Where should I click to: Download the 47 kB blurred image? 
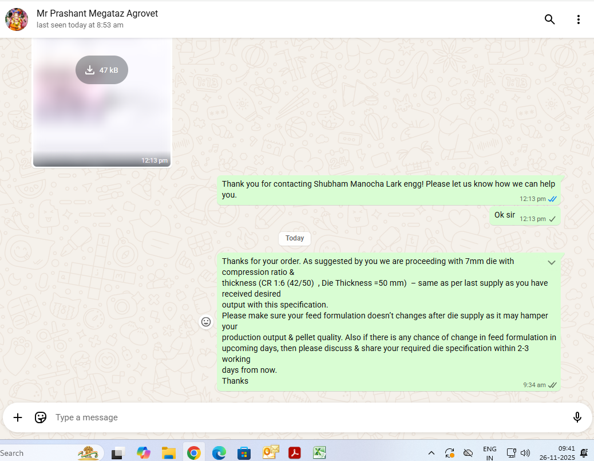point(101,70)
